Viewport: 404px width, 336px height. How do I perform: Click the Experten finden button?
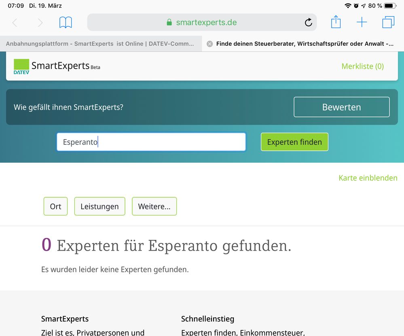point(294,142)
